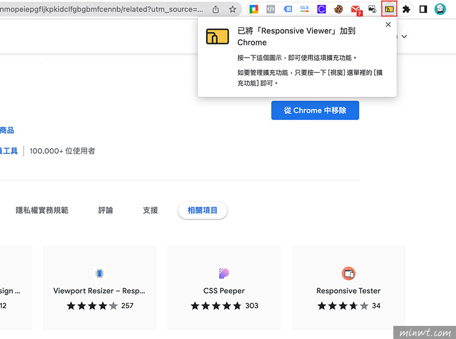Switch to the 隱私權實務規範 tab
The width and height of the screenshot is (456, 339).
coord(42,210)
